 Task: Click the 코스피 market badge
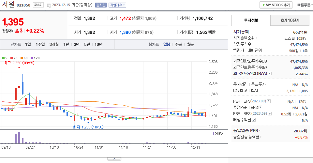click(x=38, y=5)
